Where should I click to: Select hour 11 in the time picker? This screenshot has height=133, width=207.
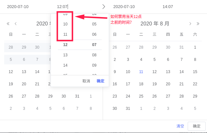point(65,34)
